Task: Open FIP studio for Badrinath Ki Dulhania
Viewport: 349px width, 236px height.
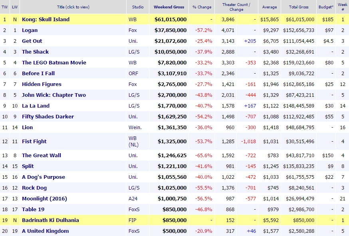Action: [132, 220]
